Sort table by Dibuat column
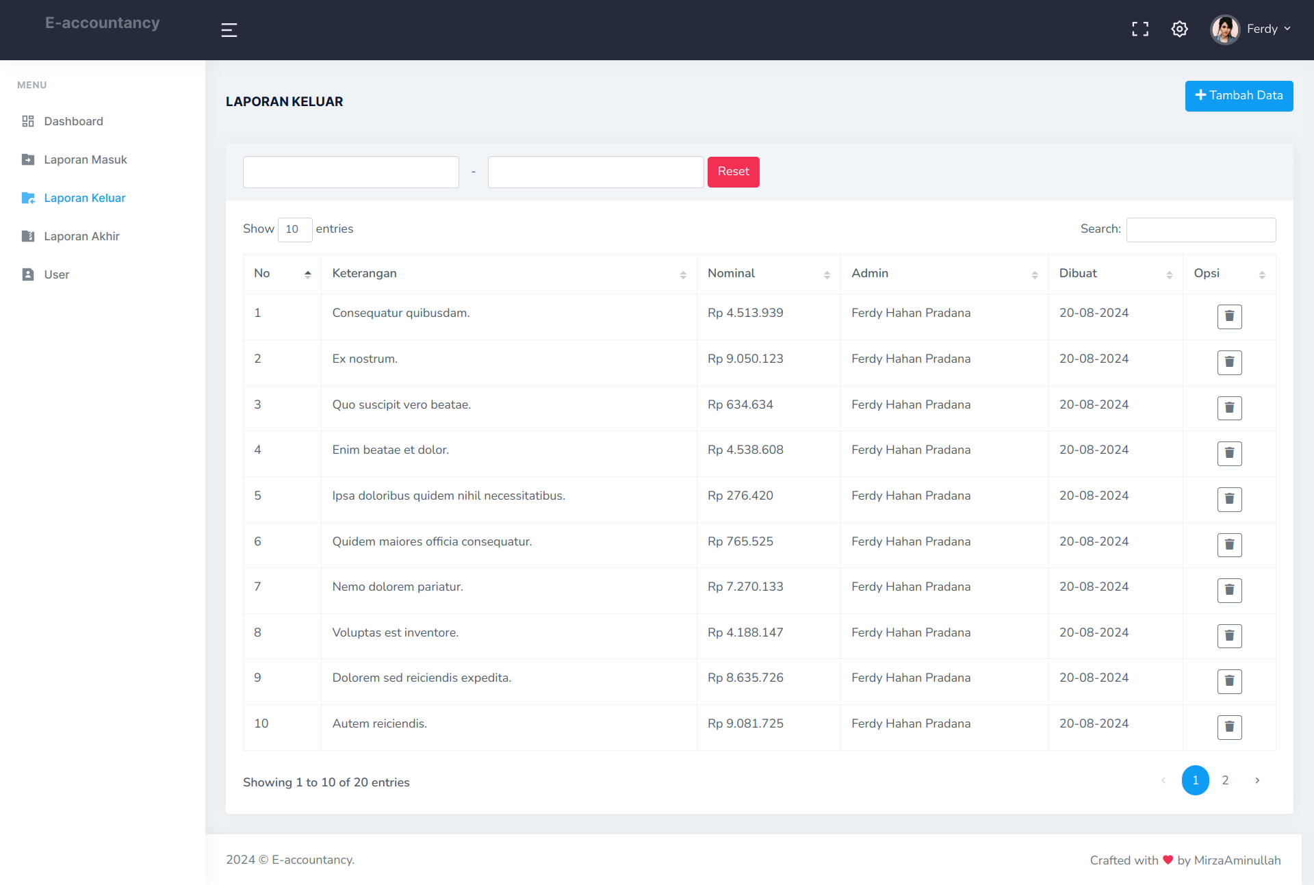The image size is (1314, 885). click(1115, 274)
